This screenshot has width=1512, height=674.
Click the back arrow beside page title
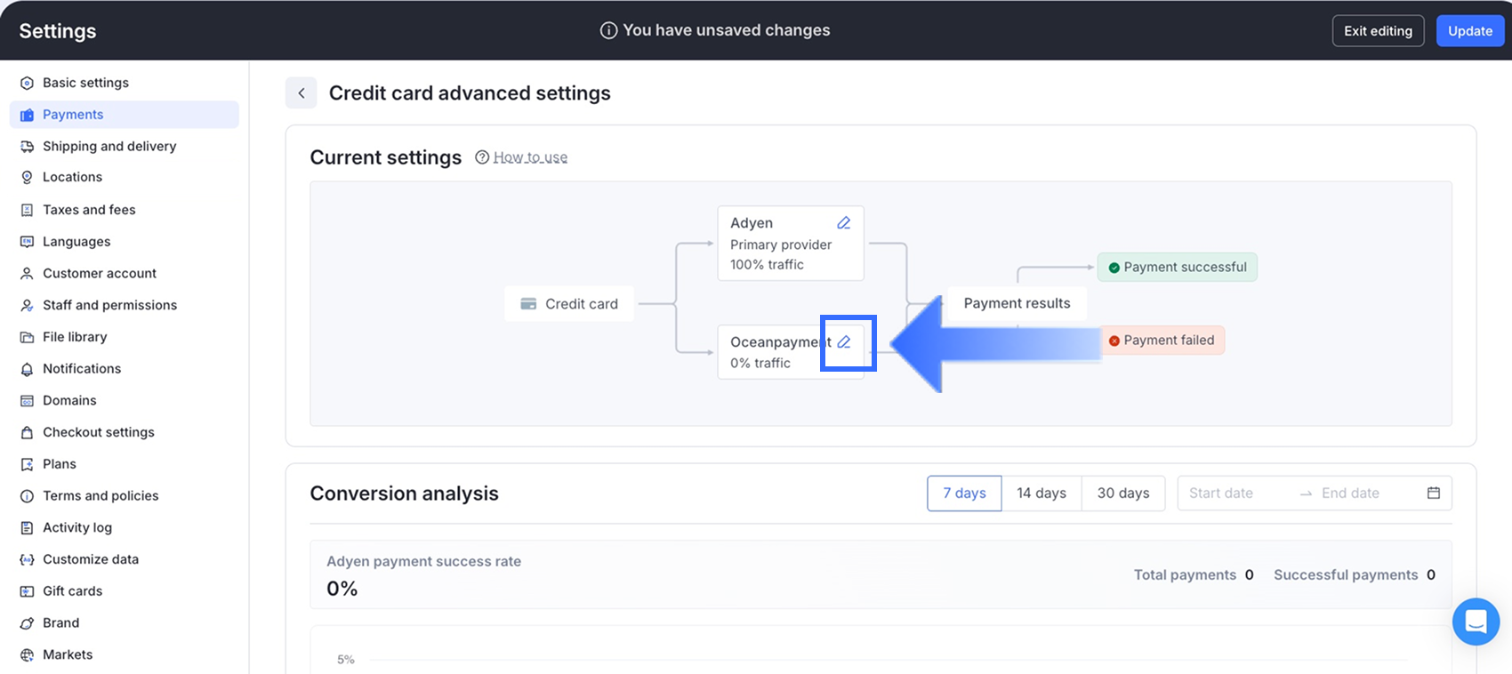coord(302,93)
